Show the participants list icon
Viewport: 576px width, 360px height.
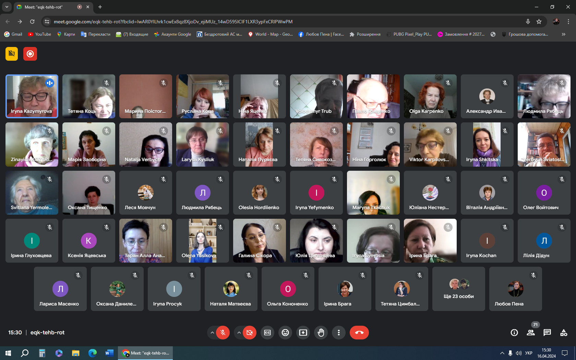[x=531, y=333]
